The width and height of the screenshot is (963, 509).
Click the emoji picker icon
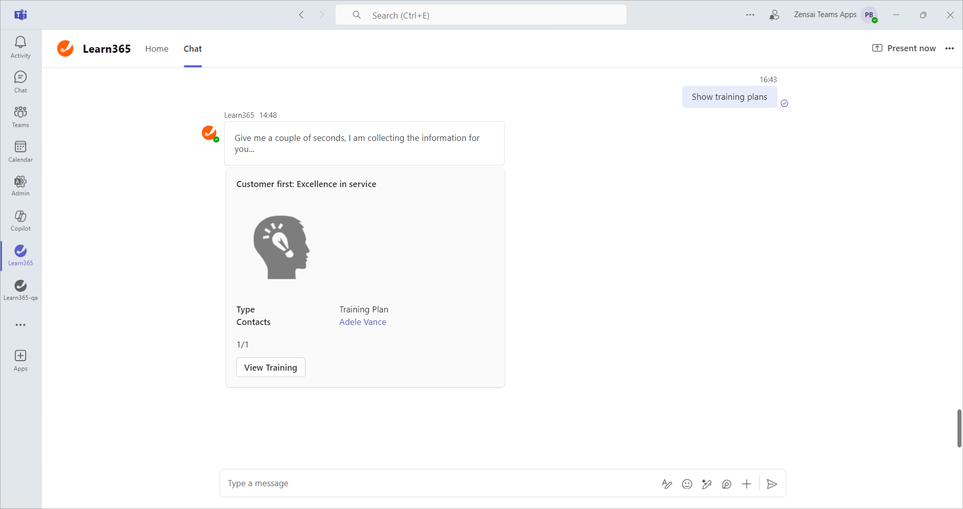tap(687, 484)
